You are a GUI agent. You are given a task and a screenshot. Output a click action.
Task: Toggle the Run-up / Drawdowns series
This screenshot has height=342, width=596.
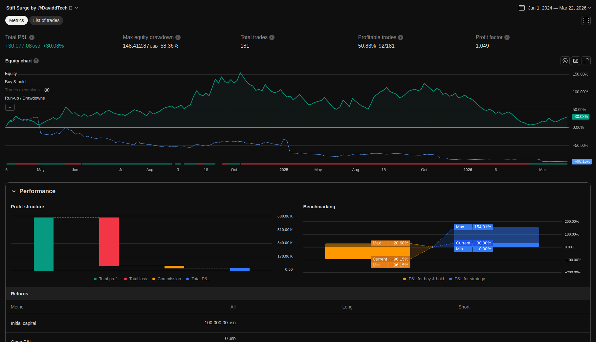click(x=25, y=98)
